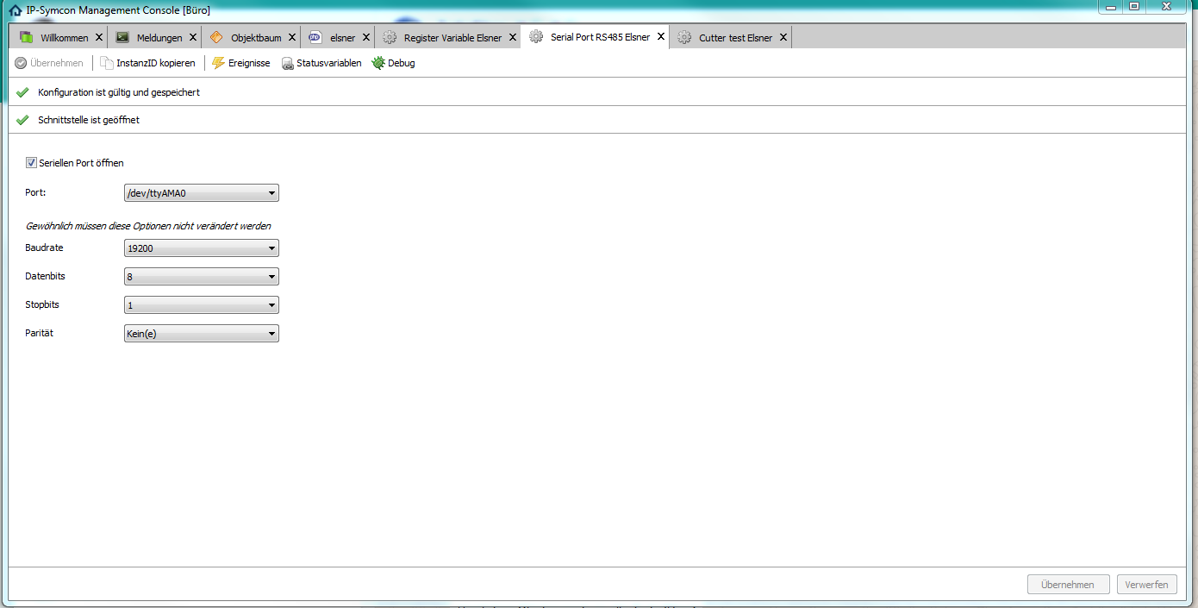Click the elsner tab PHP script icon
This screenshot has width=1198, height=608.
[x=315, y=37]
